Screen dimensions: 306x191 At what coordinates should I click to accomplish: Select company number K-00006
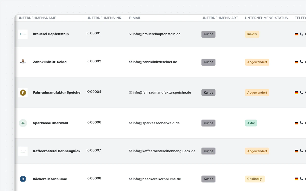[x=94, y=122]
